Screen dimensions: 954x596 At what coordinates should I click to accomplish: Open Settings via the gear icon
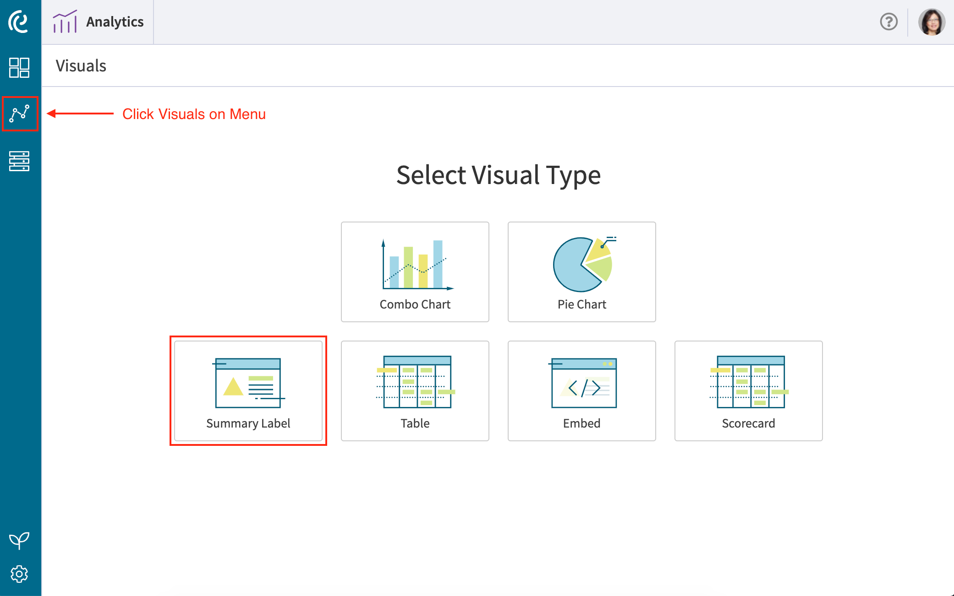pos(20,574)
